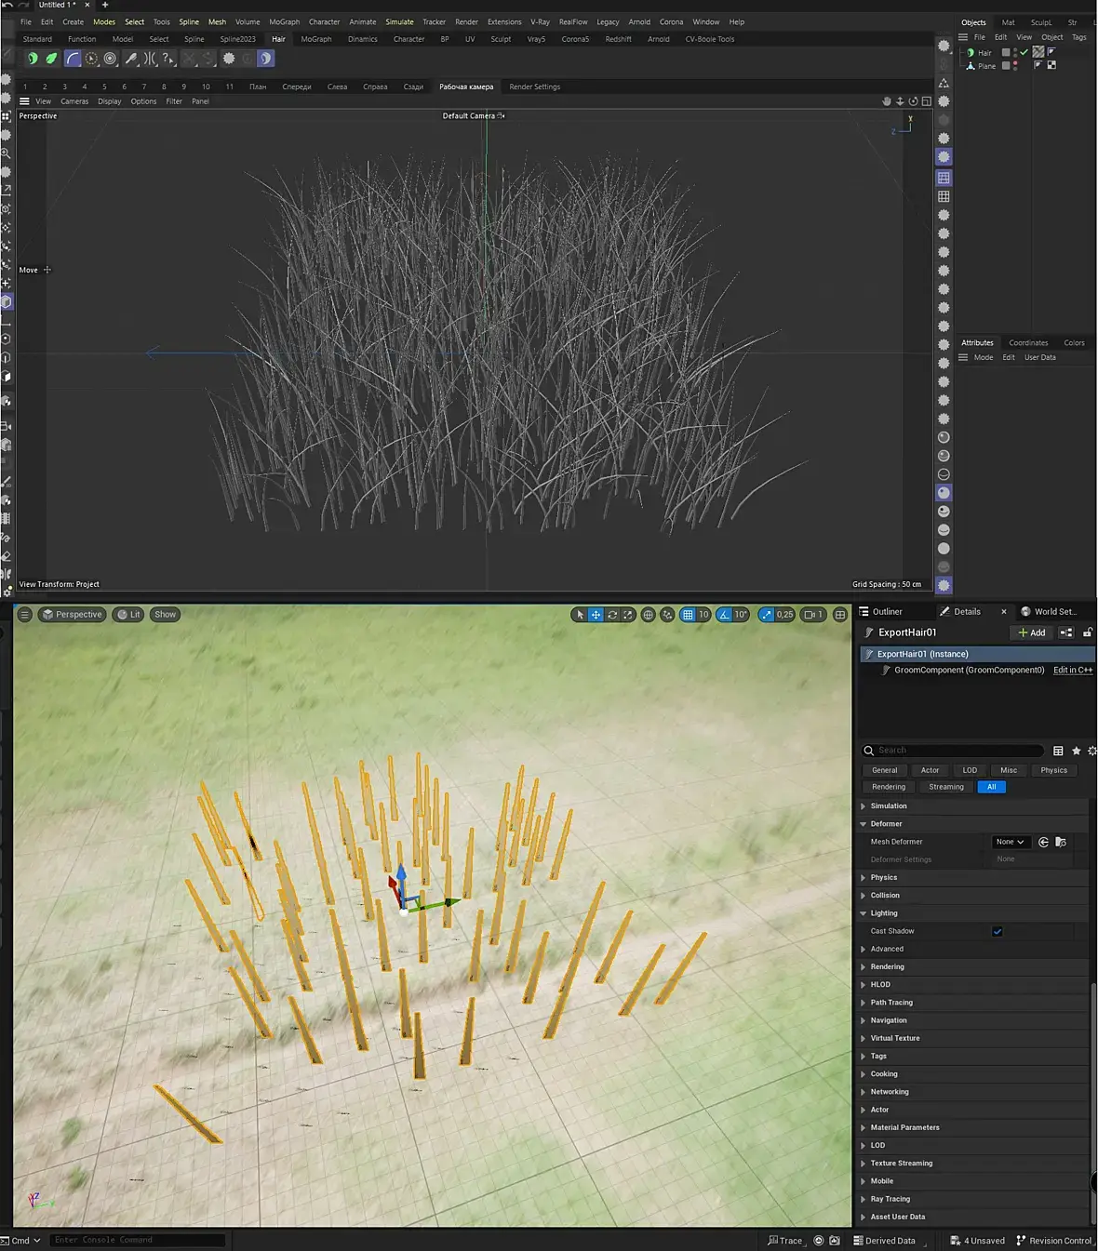1098x1251 pixels.
Task: Click the green feather icon in Hair toolbar
Action: coord(51,59)
